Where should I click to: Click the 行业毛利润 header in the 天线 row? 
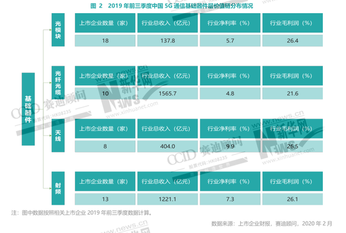[x=293, y=128]
